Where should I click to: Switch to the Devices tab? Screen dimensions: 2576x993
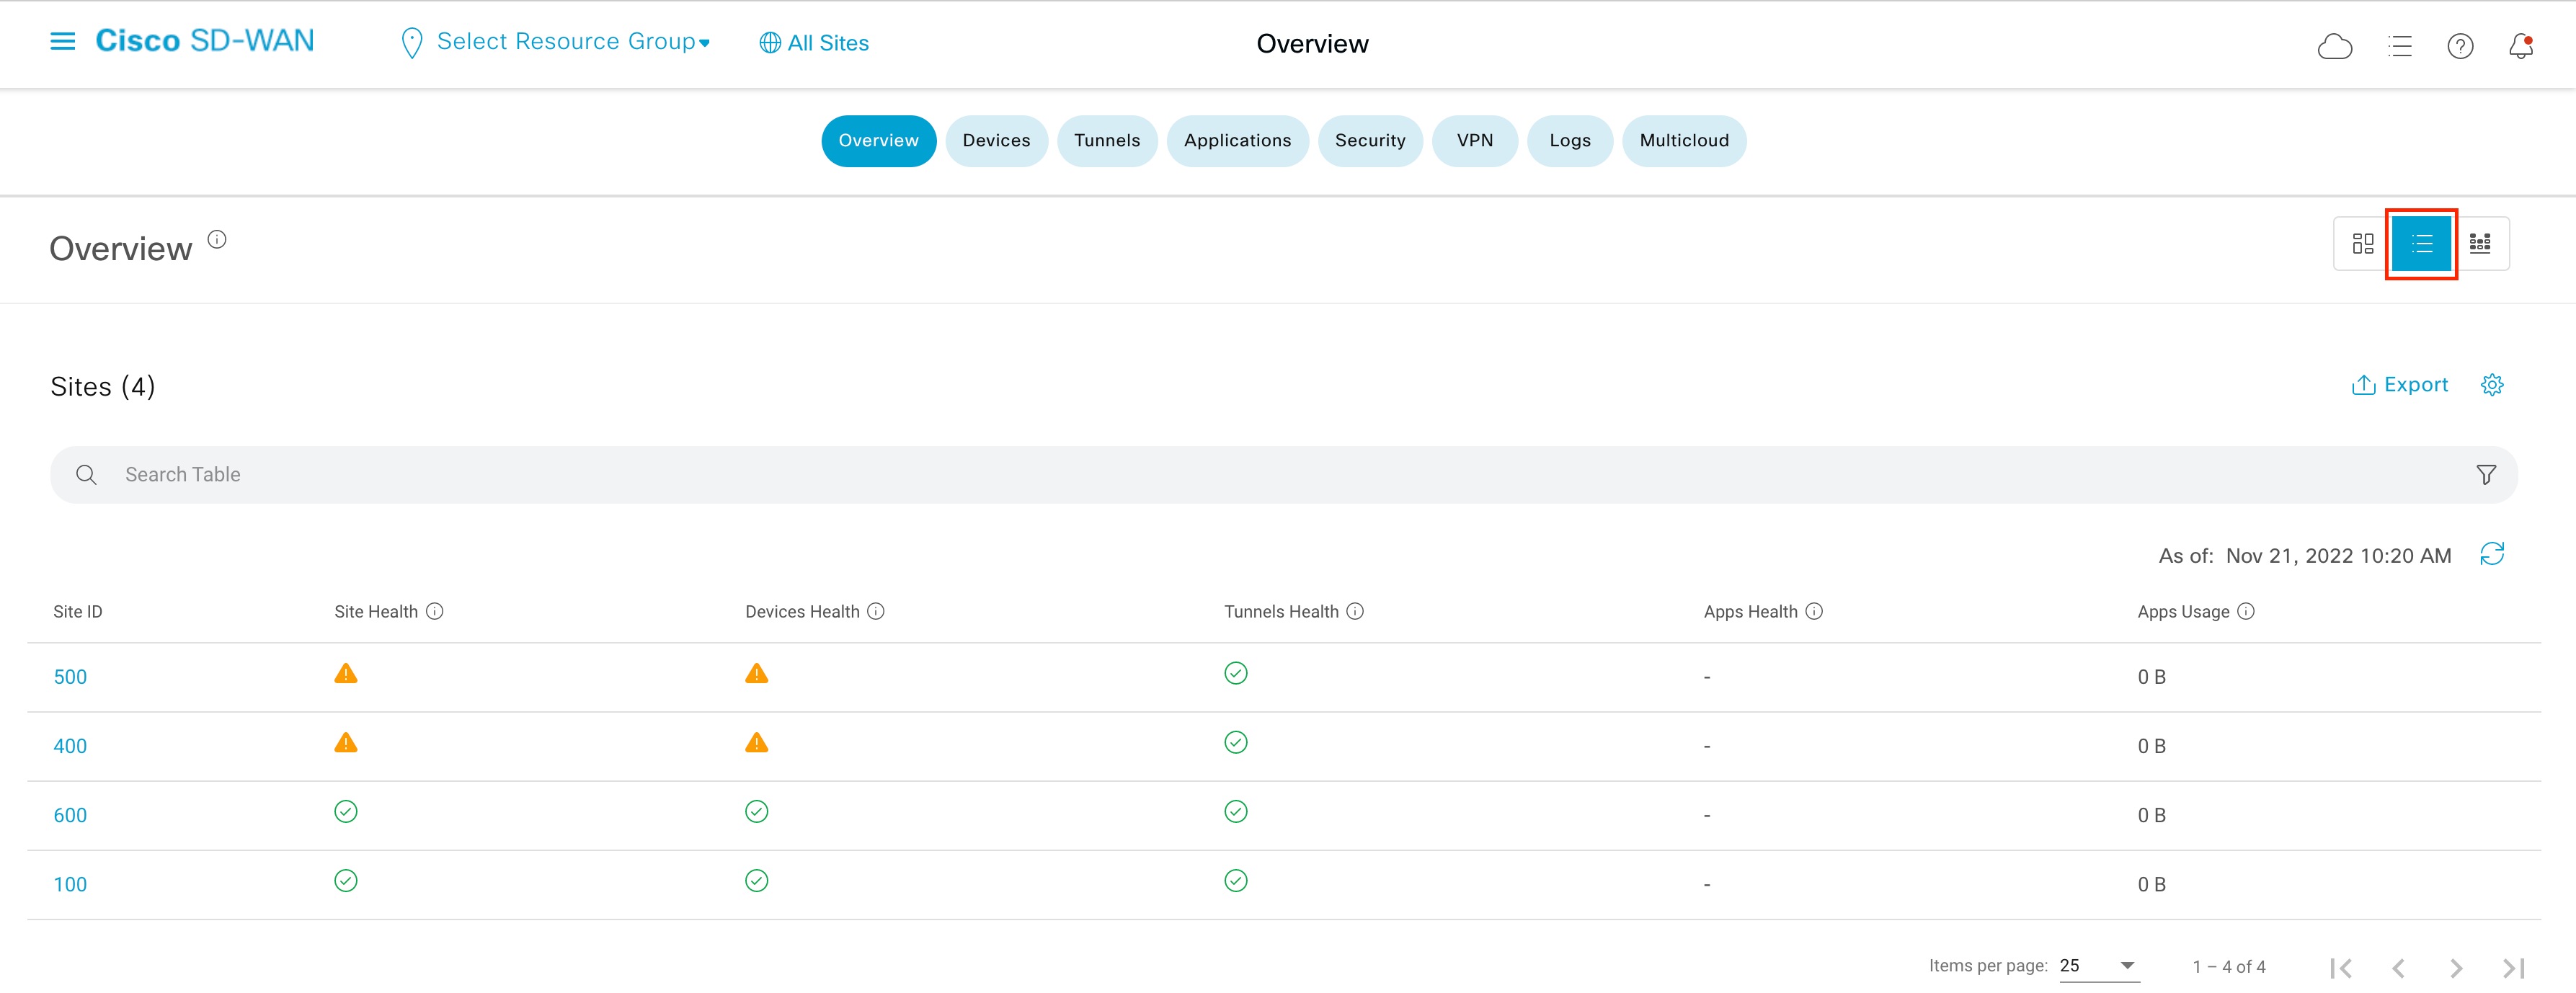coord(996,141)
